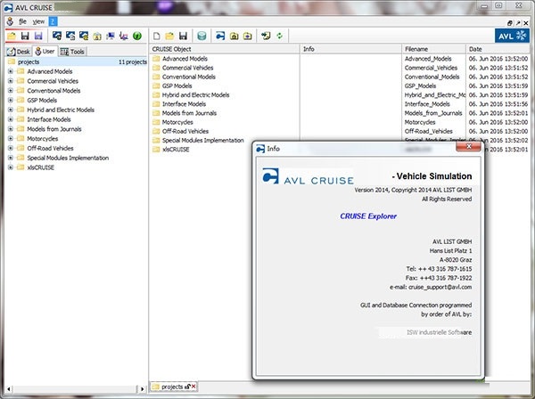The height and width of the screenshot is (399, 535).
Task: Close the projects tab at bottom
Action: pyautogui.click(x=194, y=387)
